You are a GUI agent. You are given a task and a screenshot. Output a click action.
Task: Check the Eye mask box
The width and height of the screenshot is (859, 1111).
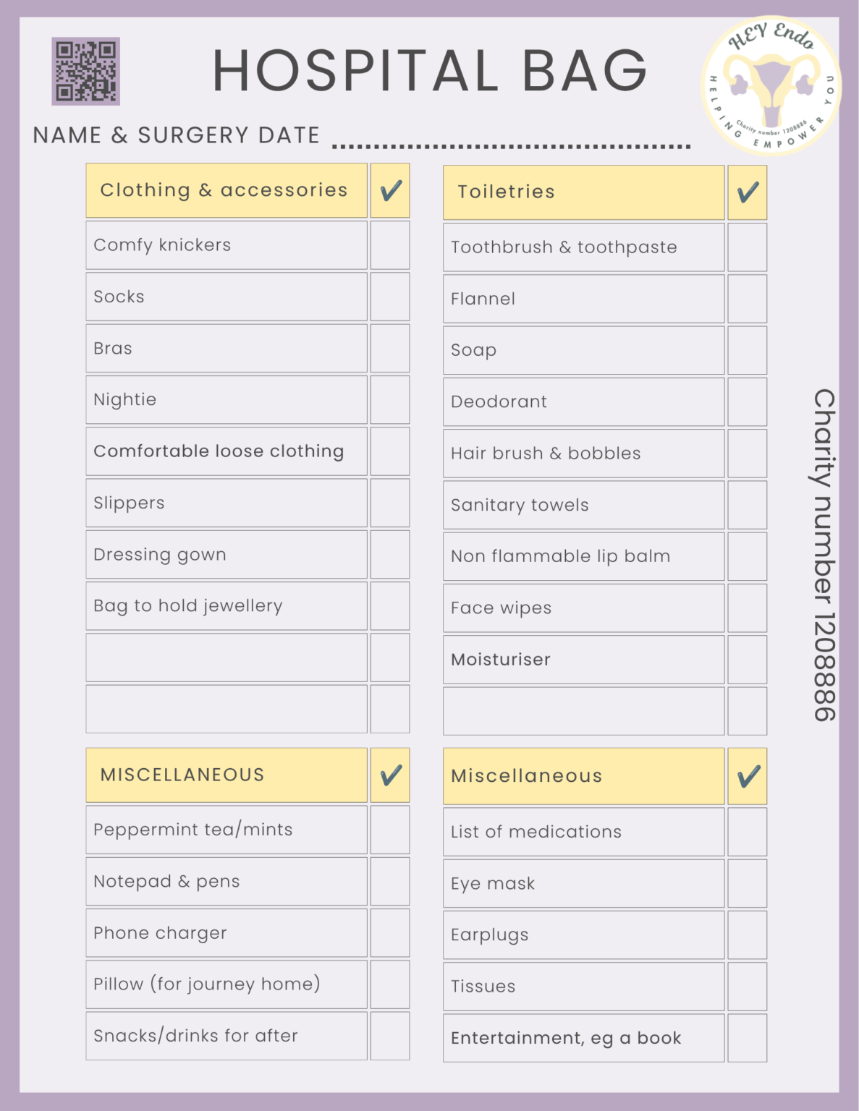tap(748, 884)
